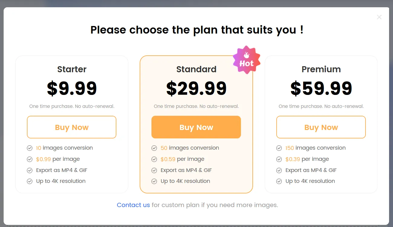
Task: Click the checkmark beside 50 images conversion
Action: (x=154, y=148)
